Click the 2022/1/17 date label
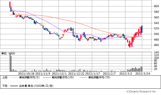 (93, 74)
